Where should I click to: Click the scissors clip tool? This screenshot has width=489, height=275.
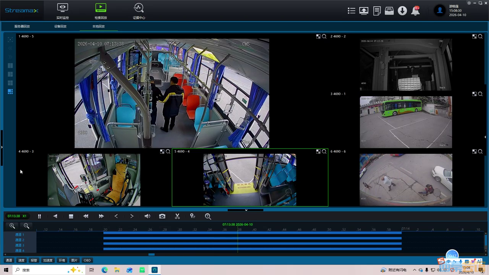pos(177,216)
